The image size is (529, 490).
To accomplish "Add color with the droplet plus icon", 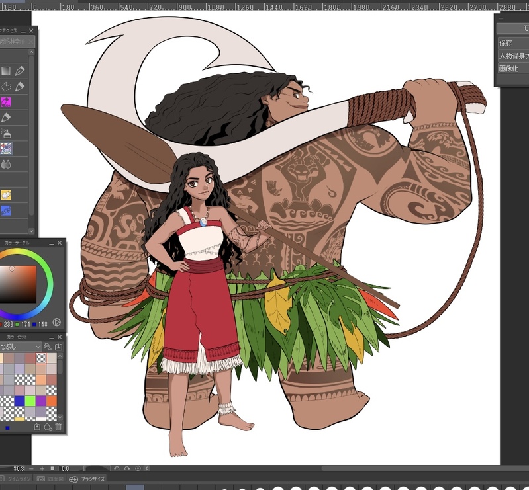I will click(x=48, y=427).
